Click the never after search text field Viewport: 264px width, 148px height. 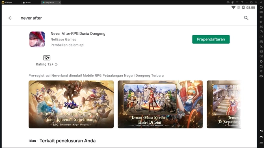pyautogui.click(x=31, y=18)
